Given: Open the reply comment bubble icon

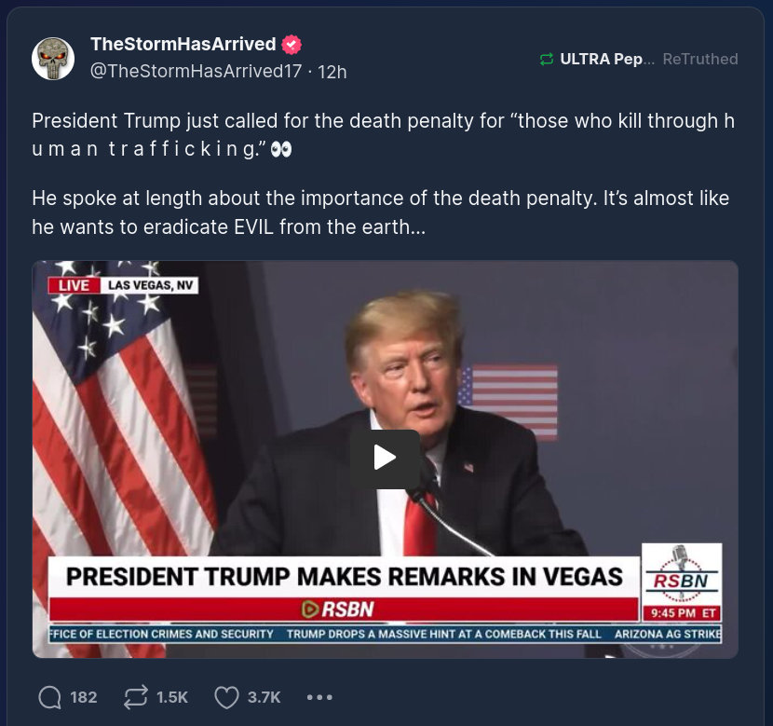Looking at the screenshot, I should [49, 697].
